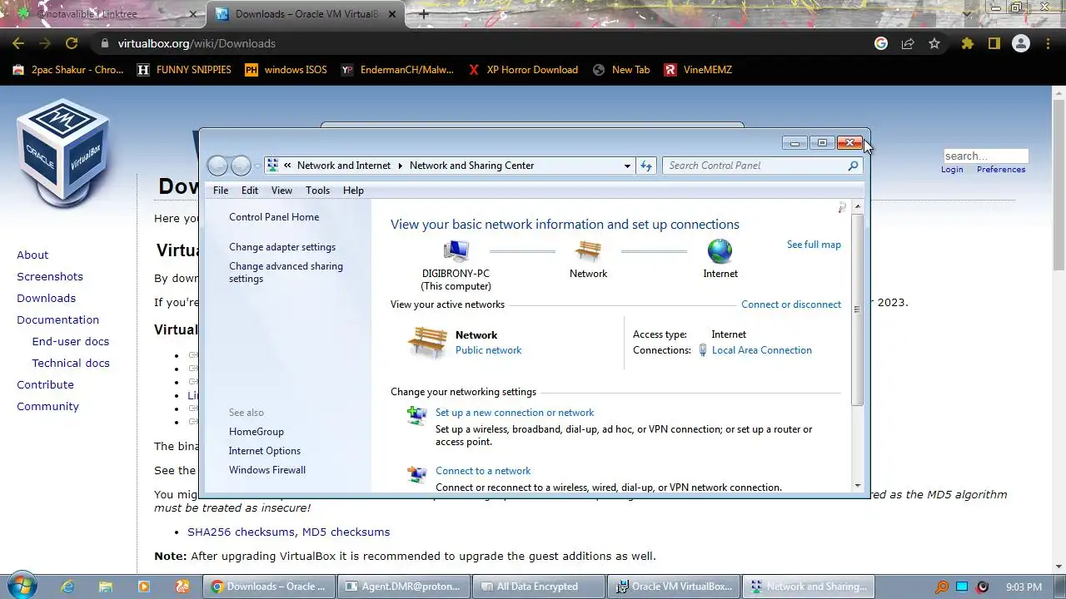Click the Google icon in address bar
This screenshot has height=599, width=1066.
pos(881,43)
